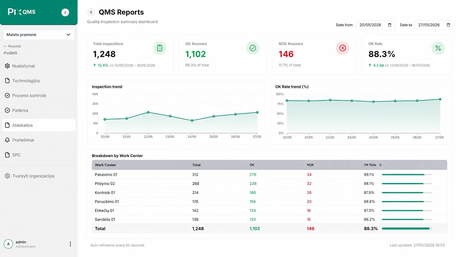The height and width of the screenshot is (257, 457).
Task: Select the Pakavimo 01 work center row
Action: (x=269, y=175)
